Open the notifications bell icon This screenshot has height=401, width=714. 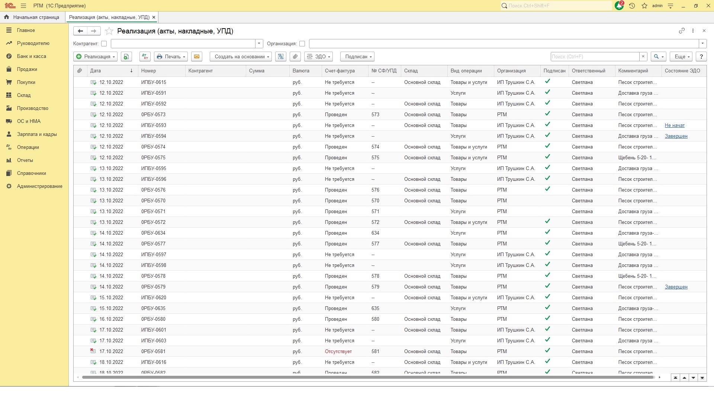tap(619, 6)
